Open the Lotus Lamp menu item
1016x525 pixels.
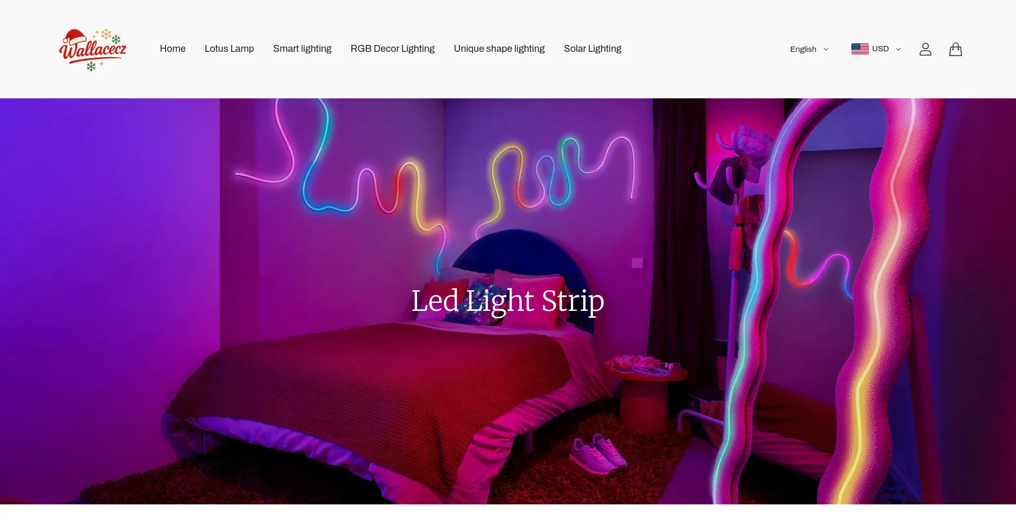coord(229,49)
